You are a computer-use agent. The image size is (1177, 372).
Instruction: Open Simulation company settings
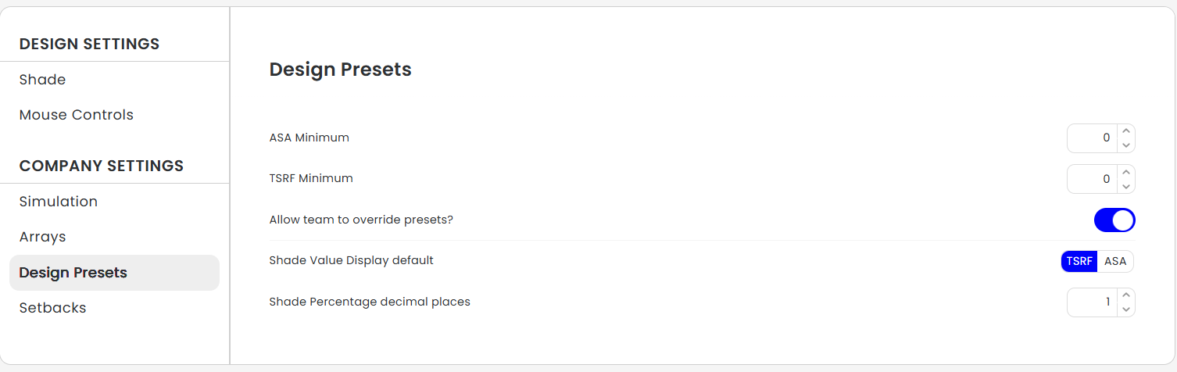click(x=59, y=202)
